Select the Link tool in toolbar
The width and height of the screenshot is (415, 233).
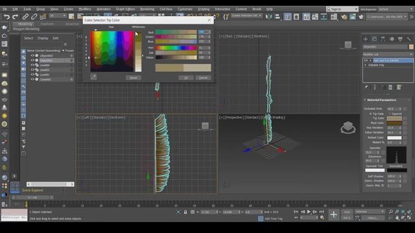[25, 17]
